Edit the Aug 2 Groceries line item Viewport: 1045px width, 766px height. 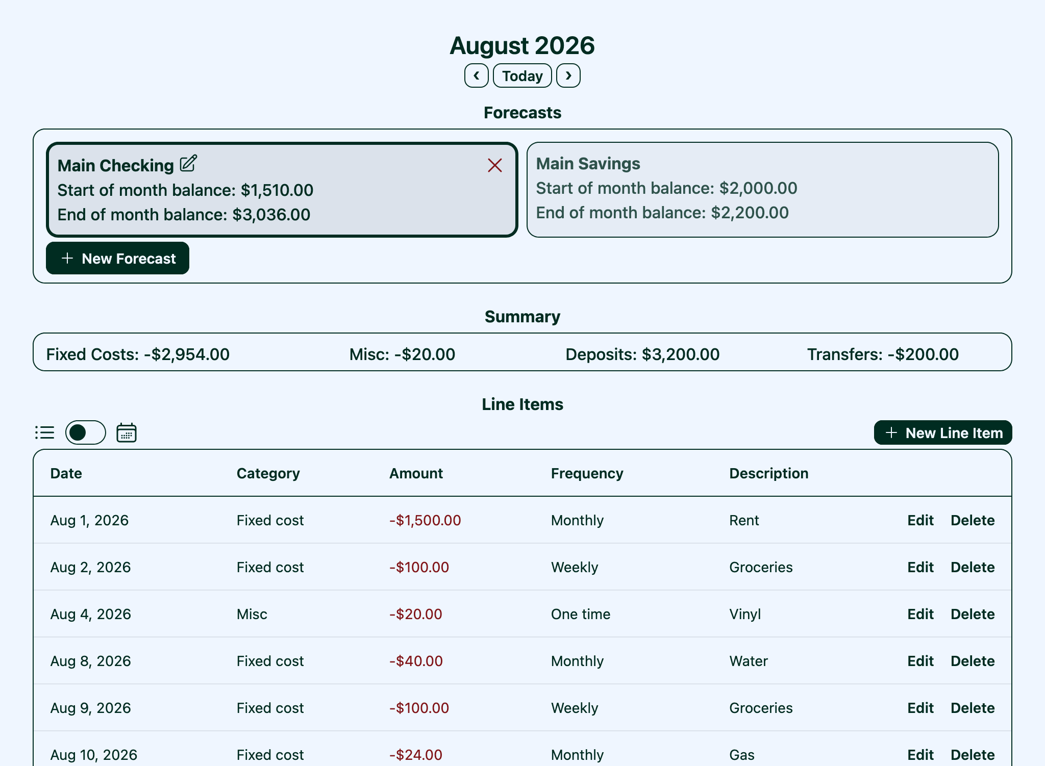pos(920,567)
